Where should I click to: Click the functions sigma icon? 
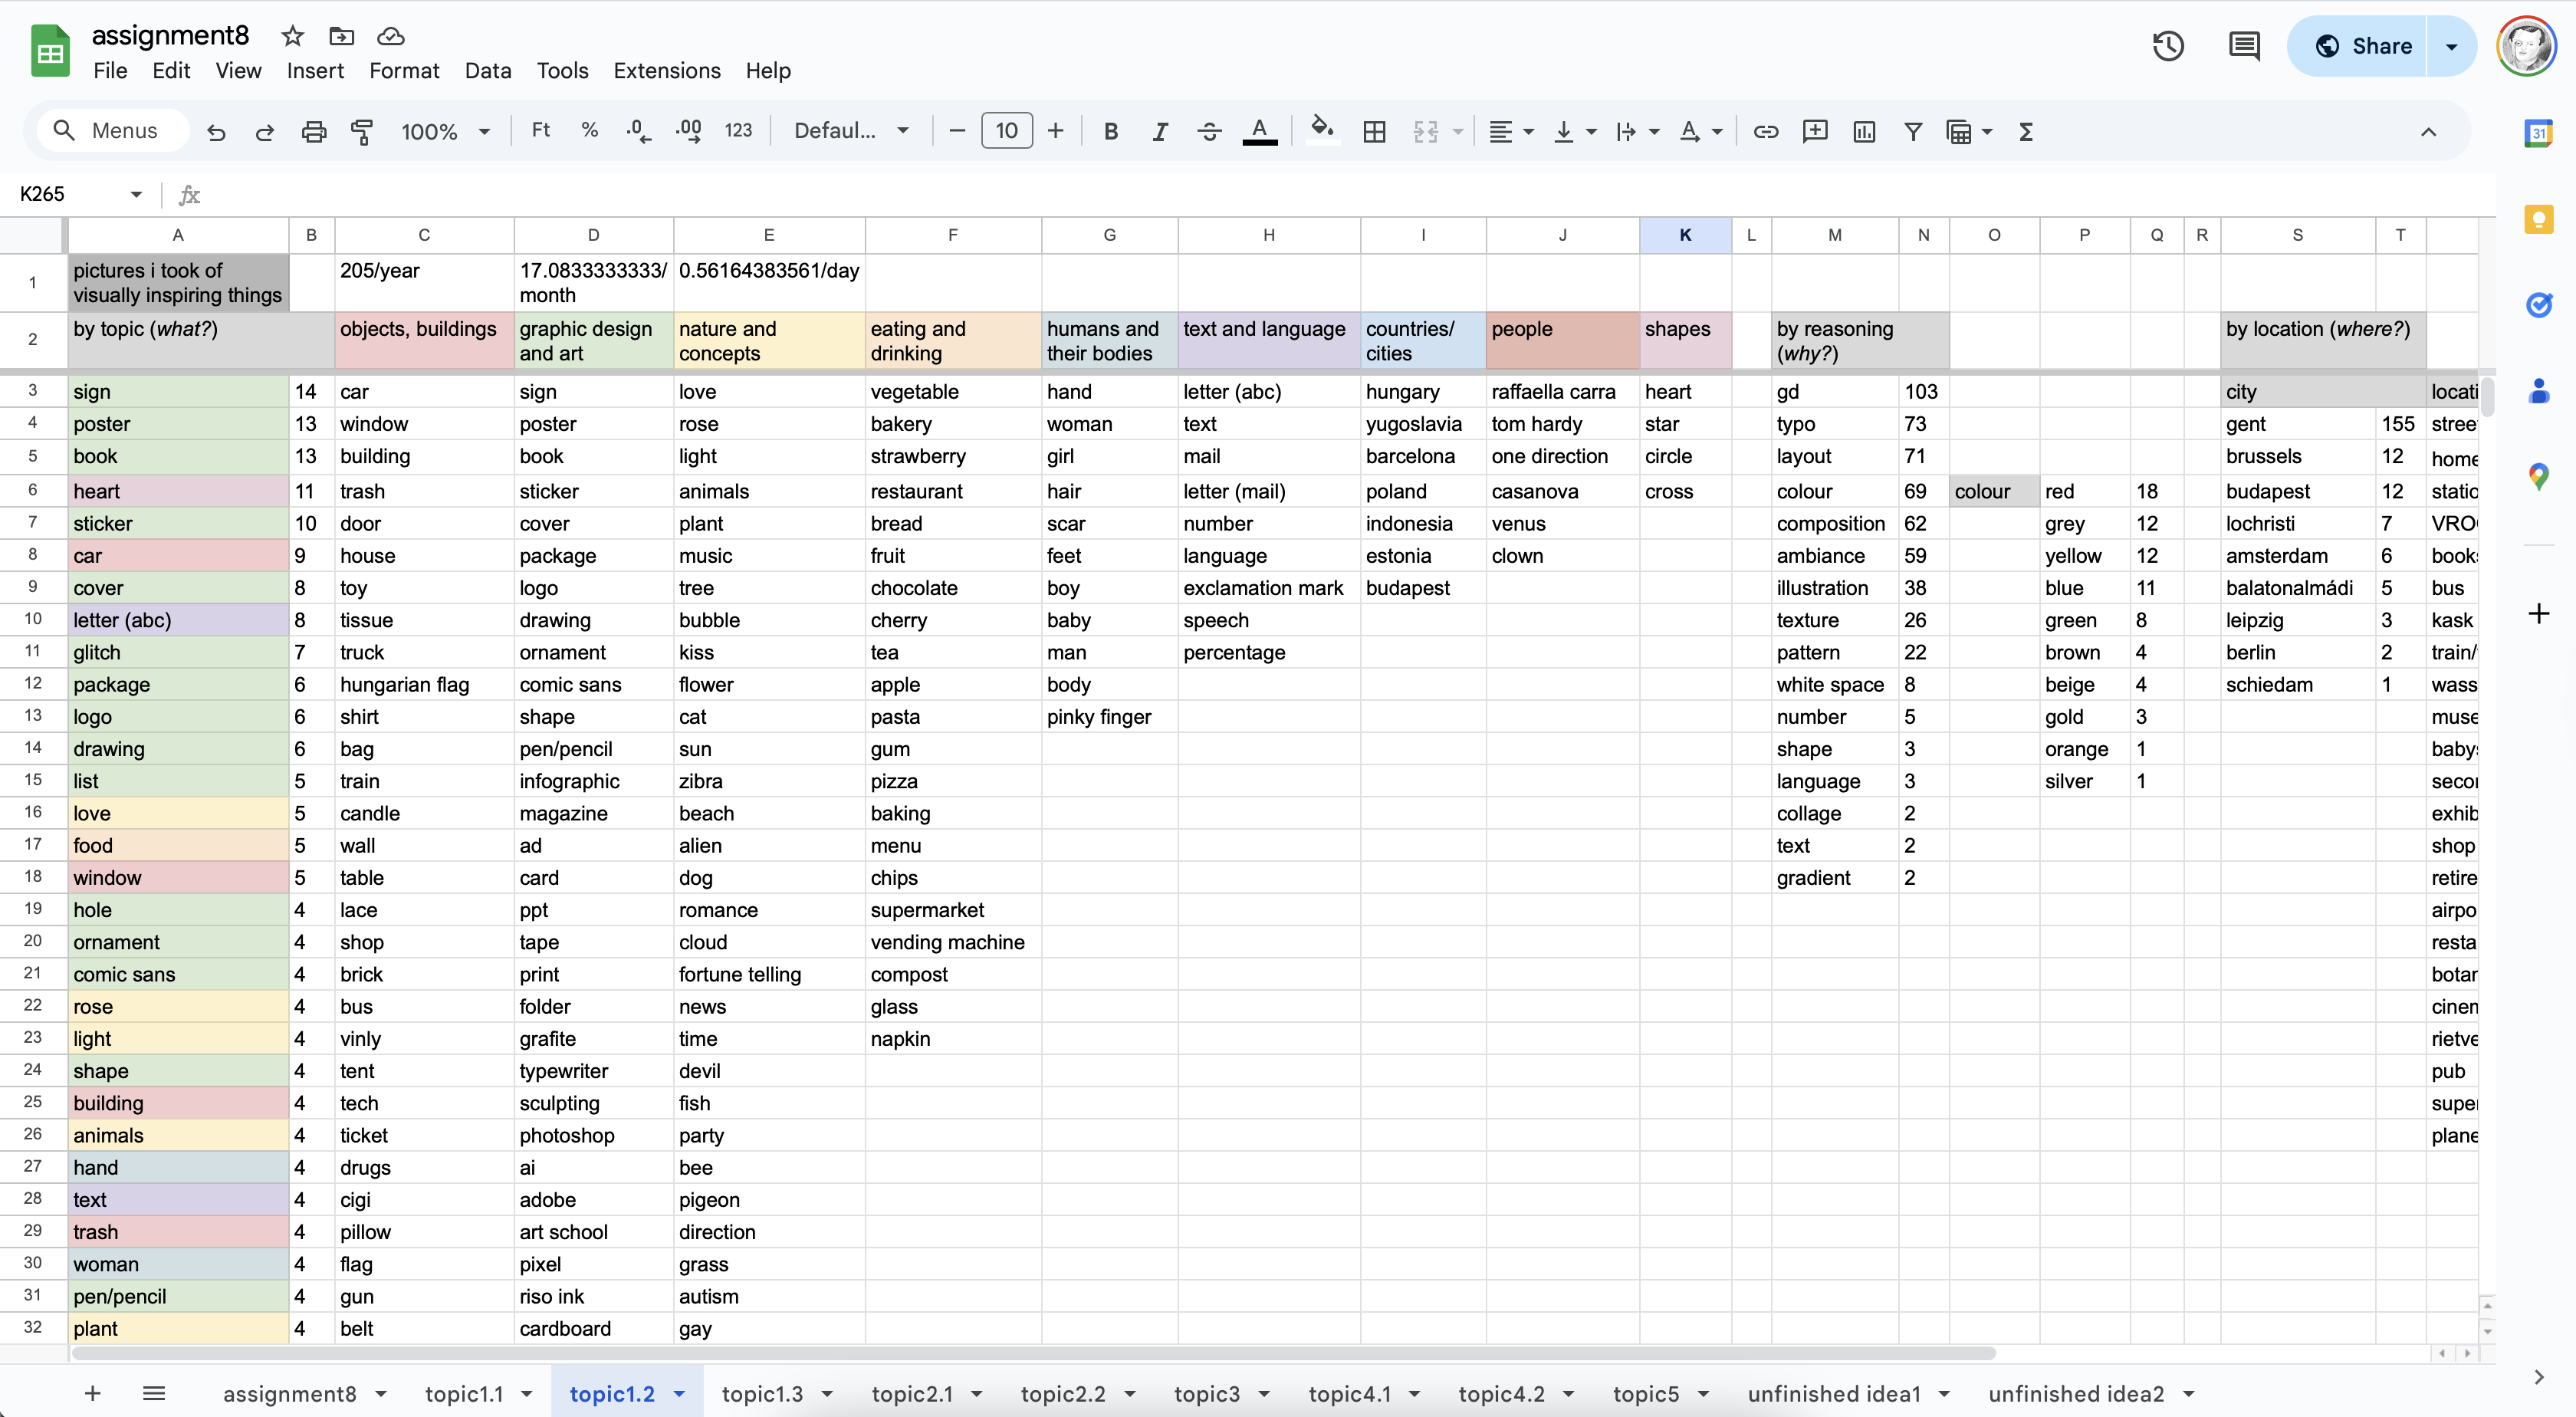[2026, 131]
